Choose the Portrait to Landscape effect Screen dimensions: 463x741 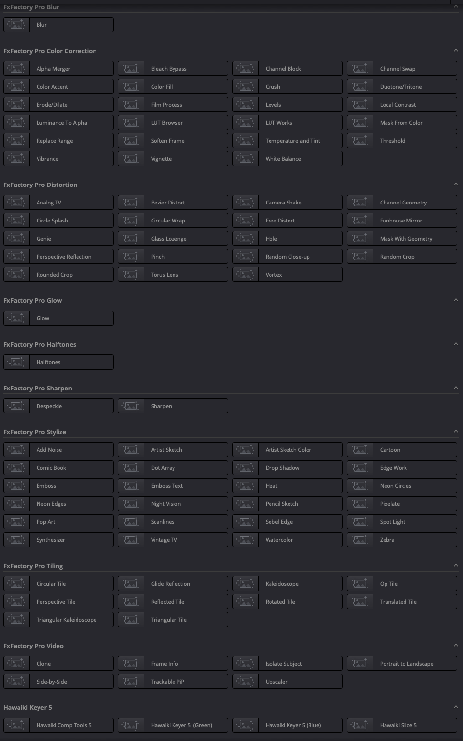402,664
